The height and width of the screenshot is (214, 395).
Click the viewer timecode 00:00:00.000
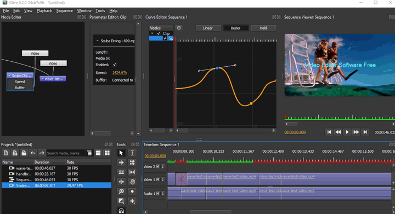[x=295, y=132]
